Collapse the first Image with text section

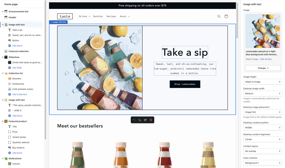pos(3,24)
